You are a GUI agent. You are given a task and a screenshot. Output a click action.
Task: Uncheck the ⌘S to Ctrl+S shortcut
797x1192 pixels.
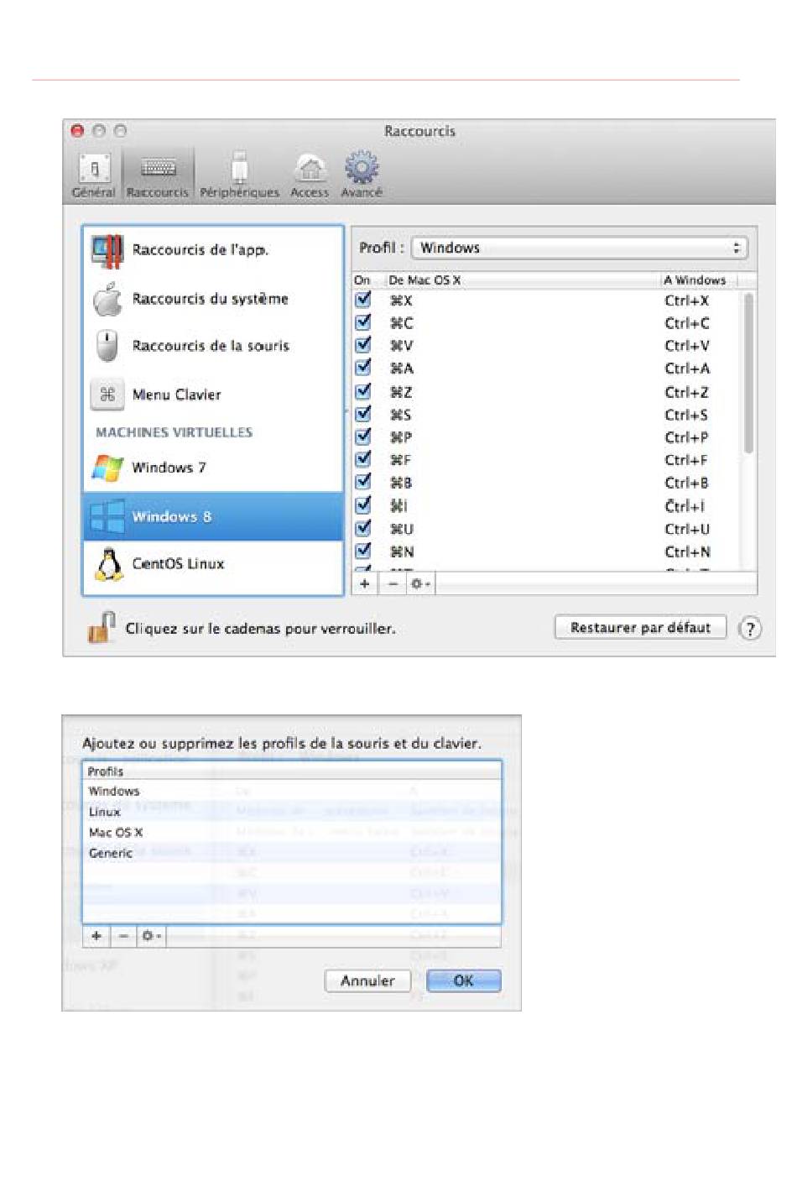363,414
